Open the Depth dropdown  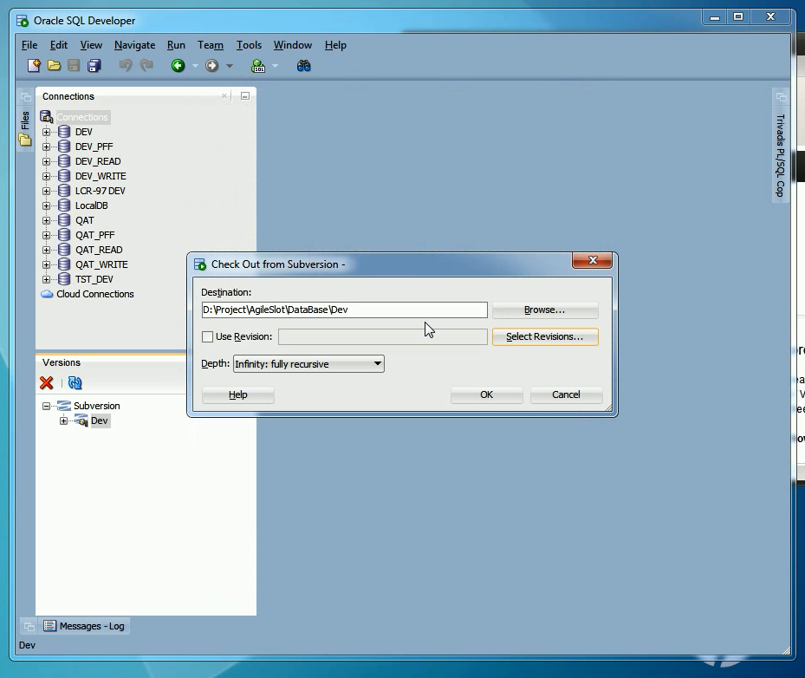coord(308,364)
